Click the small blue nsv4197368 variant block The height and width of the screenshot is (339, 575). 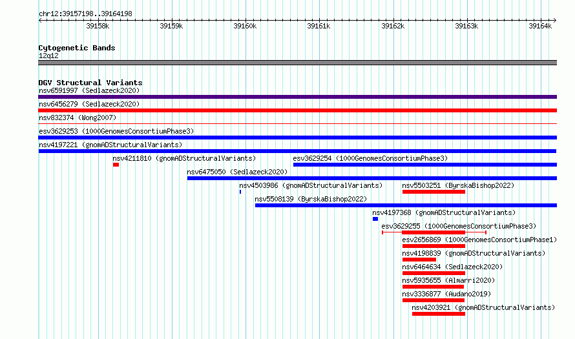(x=375, y=219)
